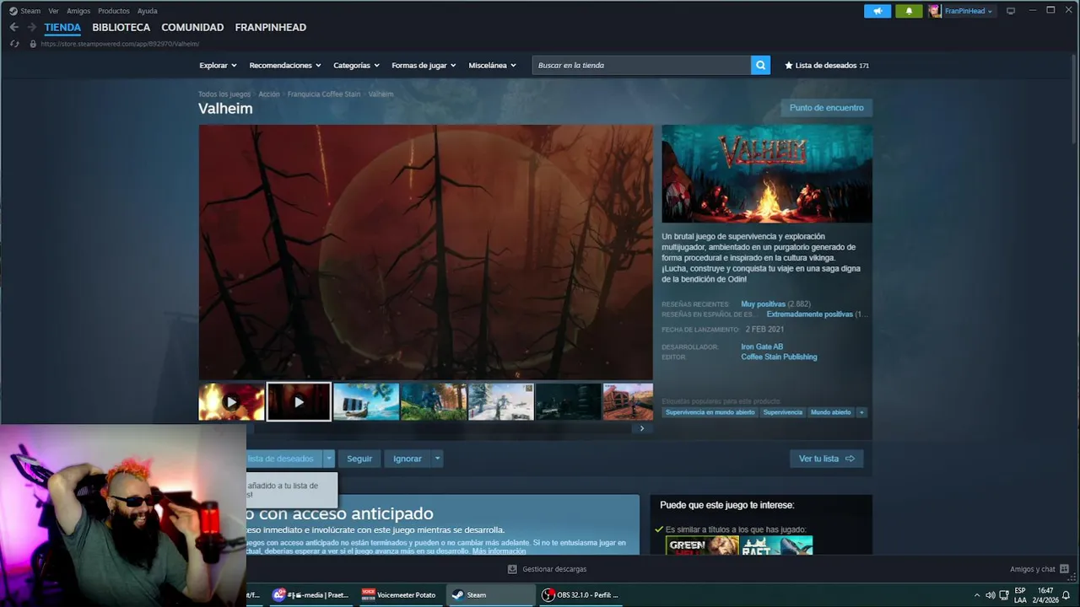Click the Seguir button
1080x607 pixels.
coord(359,459)
